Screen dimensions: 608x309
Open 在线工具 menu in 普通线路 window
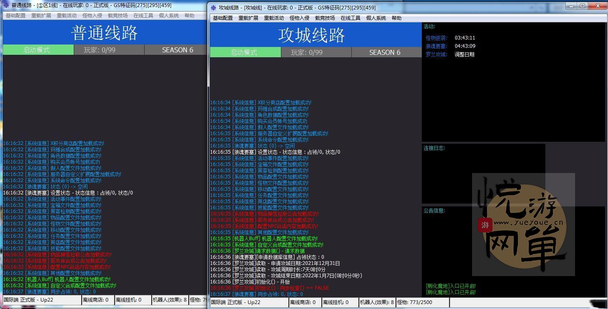coord(143,16)
